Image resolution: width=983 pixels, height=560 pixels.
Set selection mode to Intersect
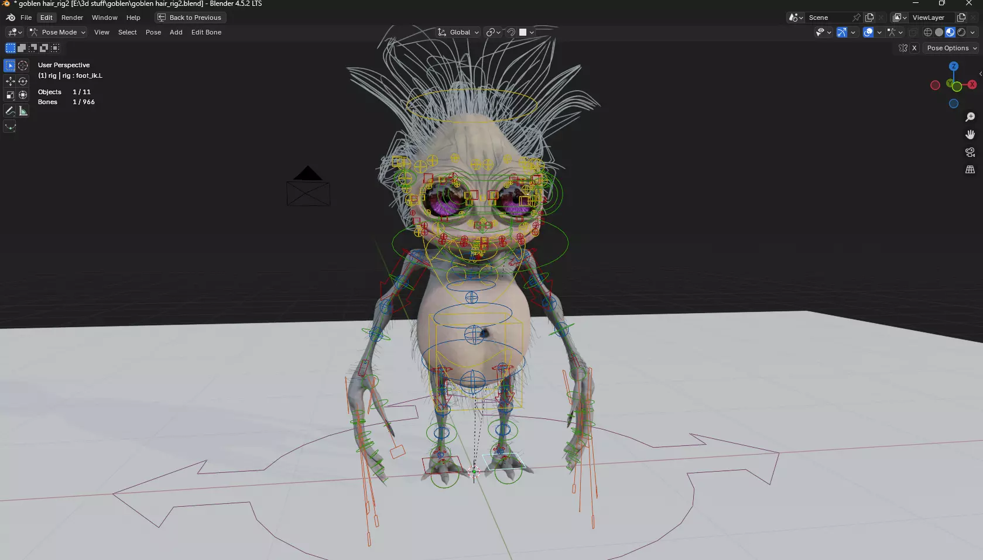(55, 48)
